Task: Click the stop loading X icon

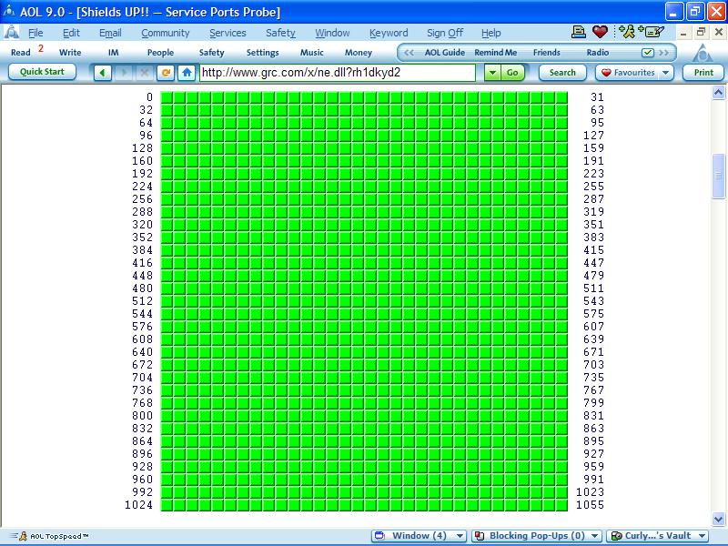Action: (x=145, y=73)
